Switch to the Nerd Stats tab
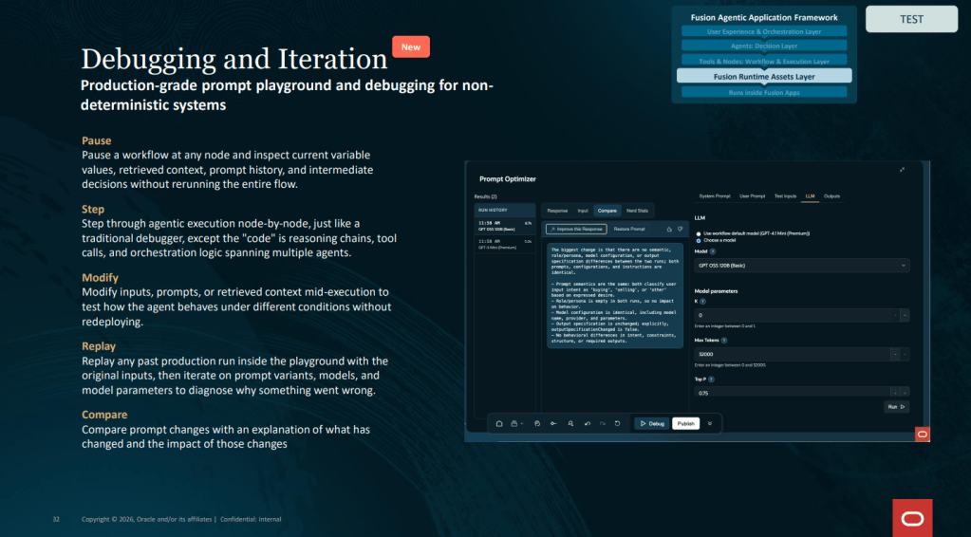 coord(637,211)
